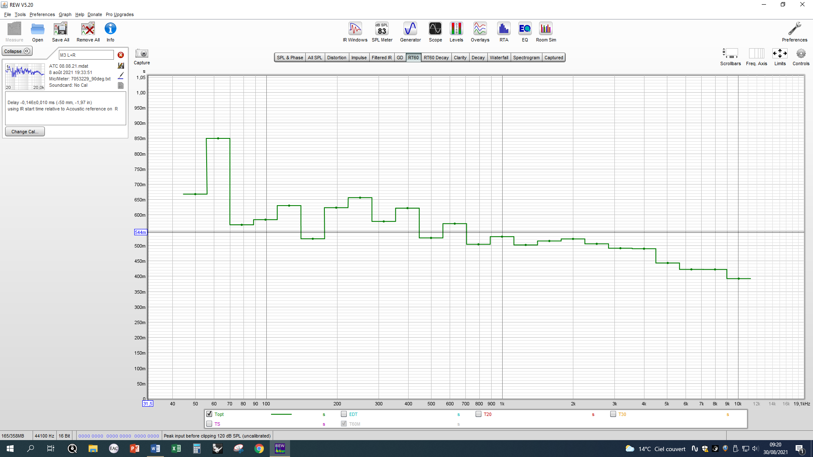Open the Preferences menu
813x457 pixels.
[x=42, y=14]
